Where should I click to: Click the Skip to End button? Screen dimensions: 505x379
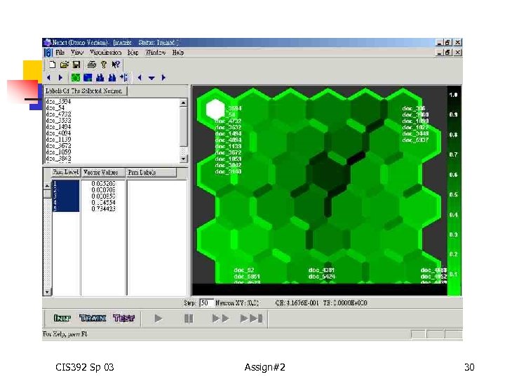click(x=252, y=319)
